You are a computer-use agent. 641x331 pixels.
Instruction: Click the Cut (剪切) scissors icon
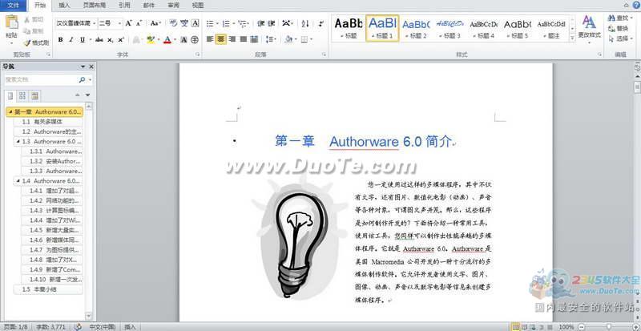27,19
